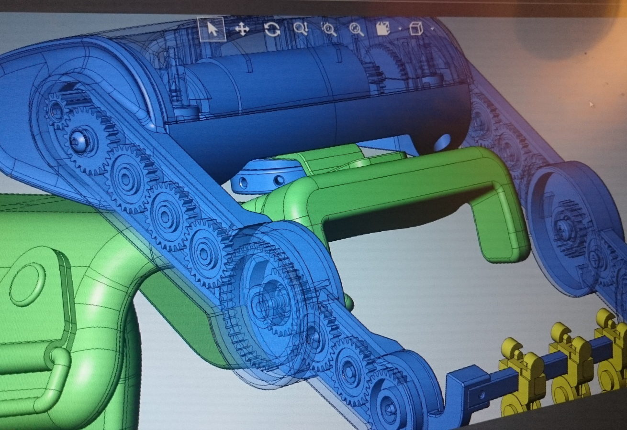
Task: Click the circular boss on the green housing
Action: [x=27, y=284]
